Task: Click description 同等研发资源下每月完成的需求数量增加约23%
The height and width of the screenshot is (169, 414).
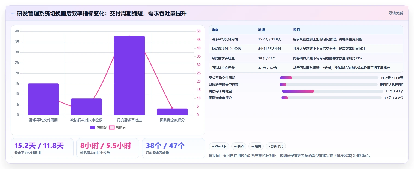Action: 327,58
